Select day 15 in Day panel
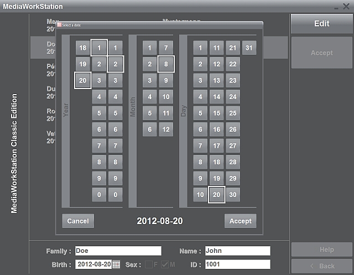This screenshot has height=275, width=354. [x=216, y=113]
